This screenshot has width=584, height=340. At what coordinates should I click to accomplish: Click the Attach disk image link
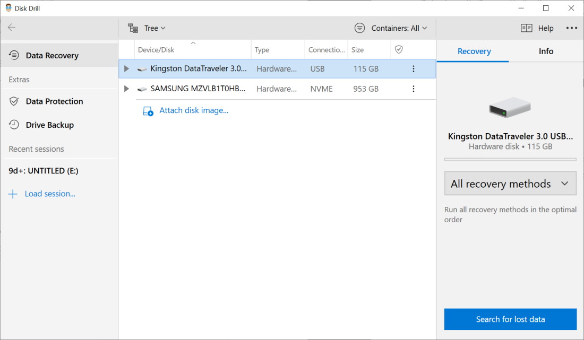(194, 110)
